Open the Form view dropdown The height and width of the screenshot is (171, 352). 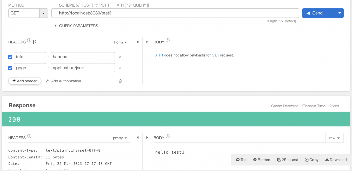pyautogui.click(x=121, y=42)
